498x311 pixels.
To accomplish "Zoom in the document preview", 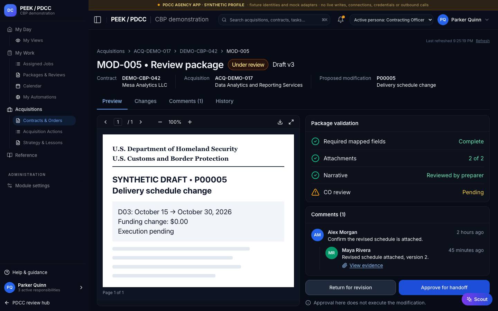I will pyautogui.click(x=190, y=122).
